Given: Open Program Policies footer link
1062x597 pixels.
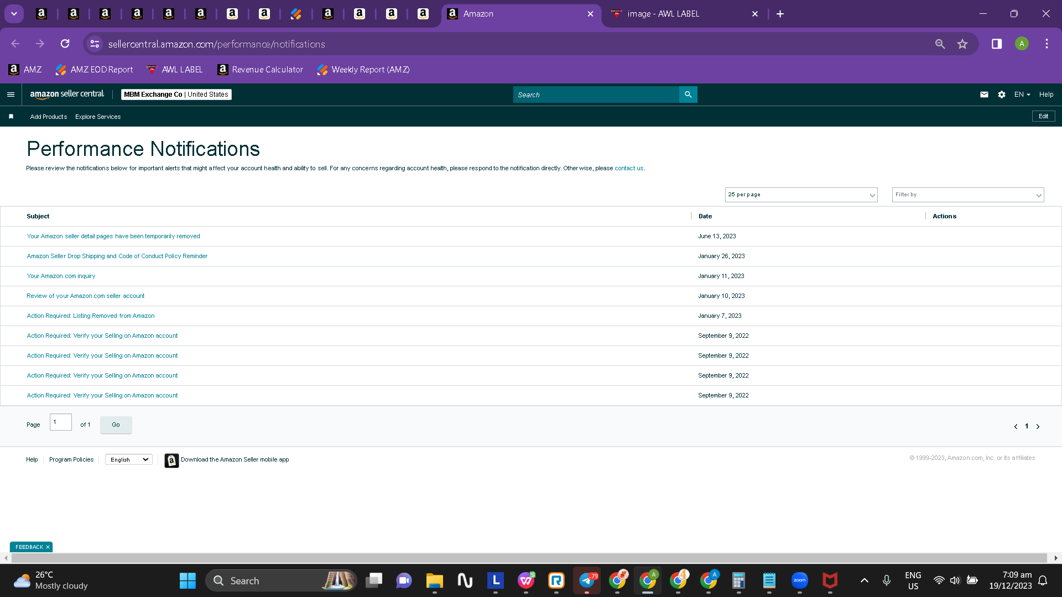Looking at the screenshot, I should pyautogui.click(x=71, y=459).
